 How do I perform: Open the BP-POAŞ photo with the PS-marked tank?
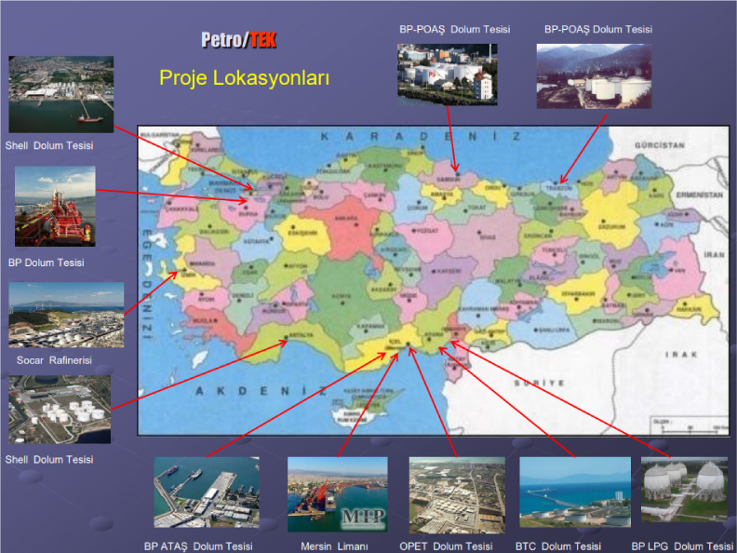pyautogui.click(x=447, y=74)
